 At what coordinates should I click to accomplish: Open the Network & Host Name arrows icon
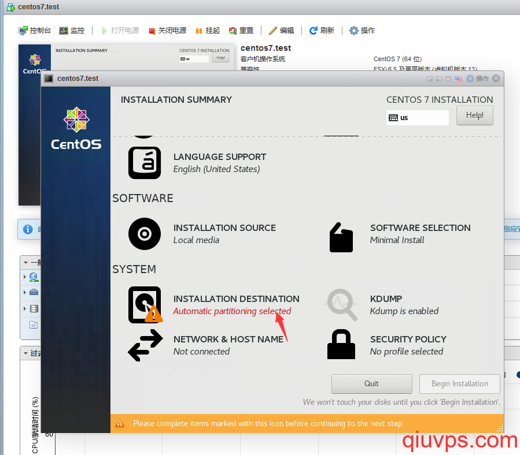(x=145, y=345)
